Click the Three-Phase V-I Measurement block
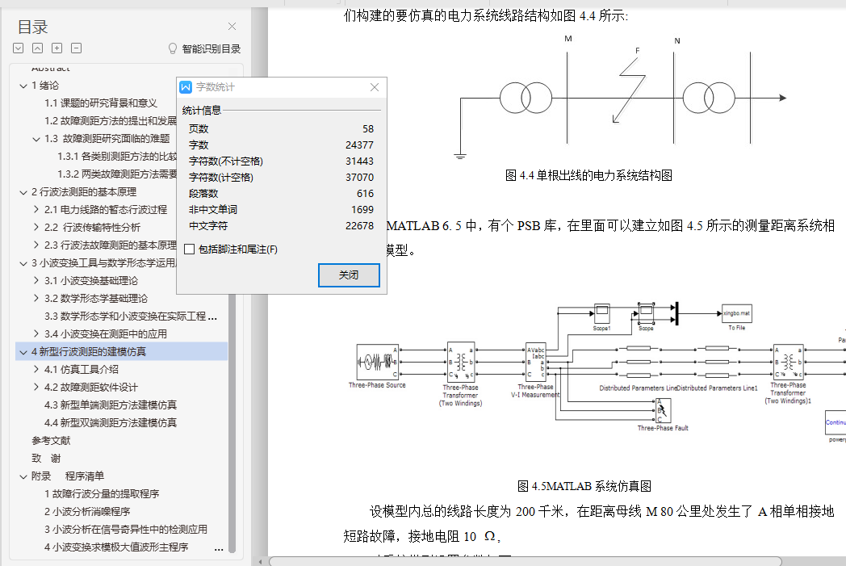Image resolution: width=846 pixels, height=566 pixels. (536, 362)
